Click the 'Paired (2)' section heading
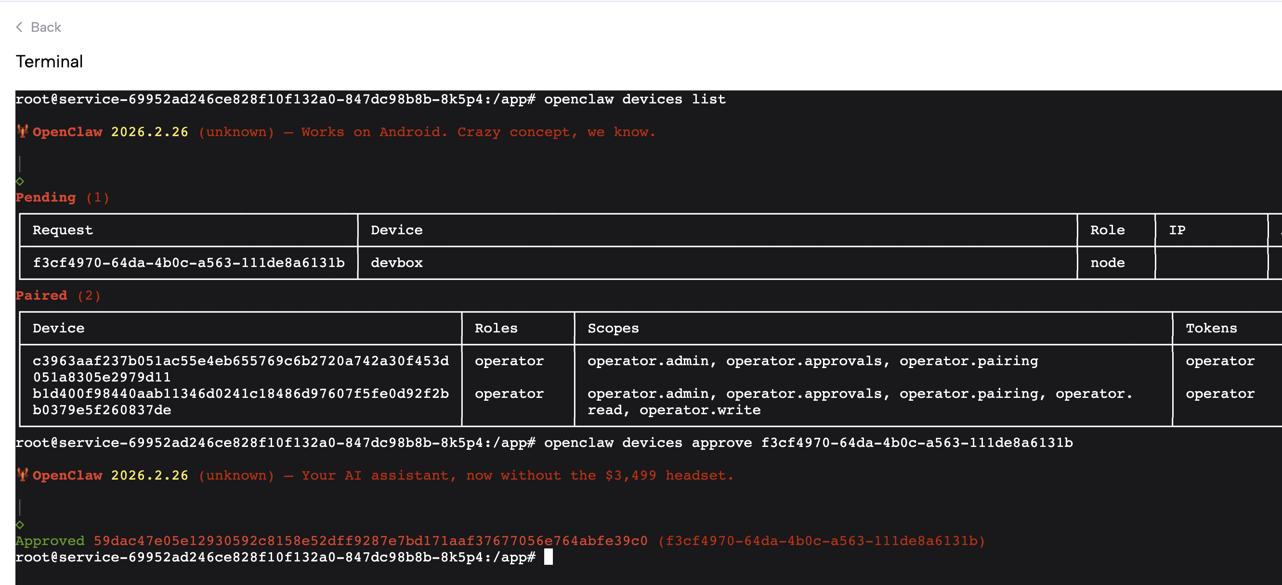Viewport: 1282px width, 585px height. [58, 295]
